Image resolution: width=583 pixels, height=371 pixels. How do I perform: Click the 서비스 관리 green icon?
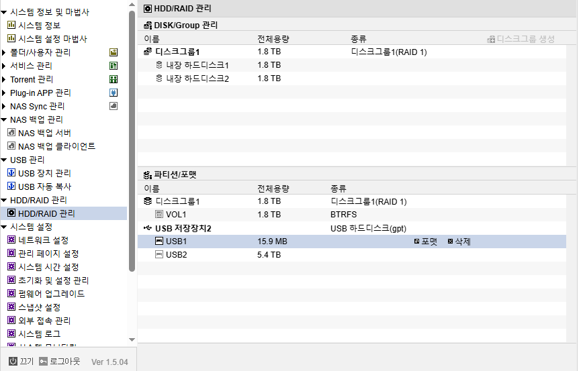tap(114, 66)
